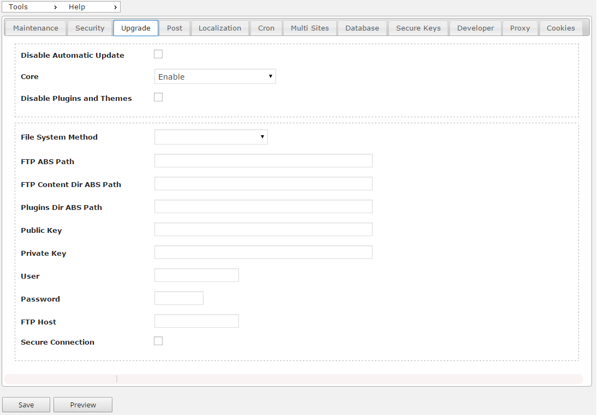This screenshot has height=415, width=598.
Task: Focus the FTP Content Dir ABS Path field
Action: (x=264, y=184)
